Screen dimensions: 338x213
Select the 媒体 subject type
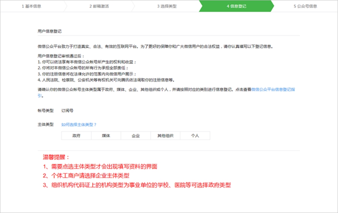105,135
